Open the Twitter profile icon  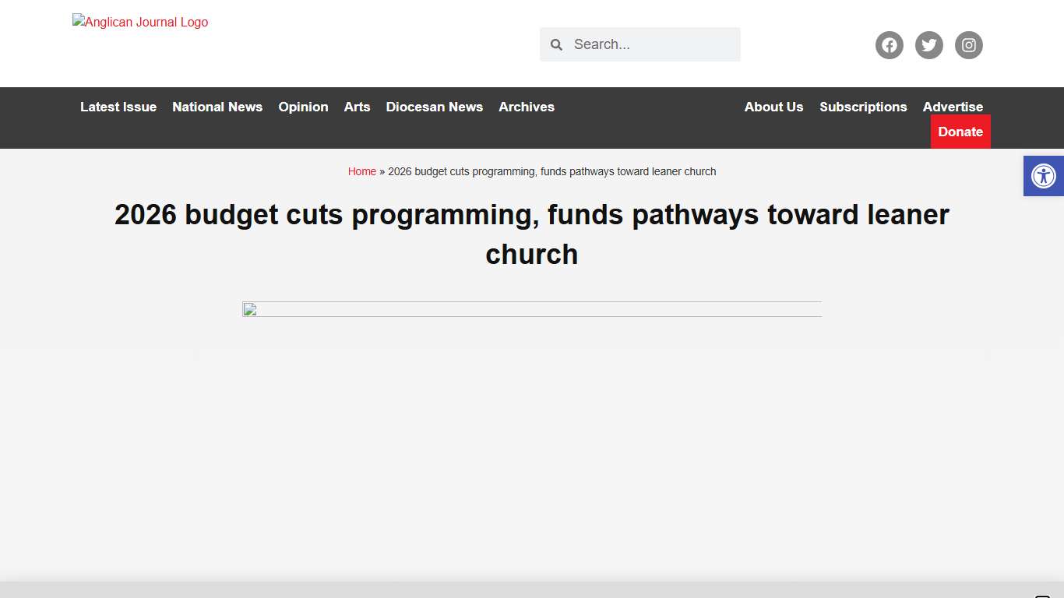tap(928, 44)
